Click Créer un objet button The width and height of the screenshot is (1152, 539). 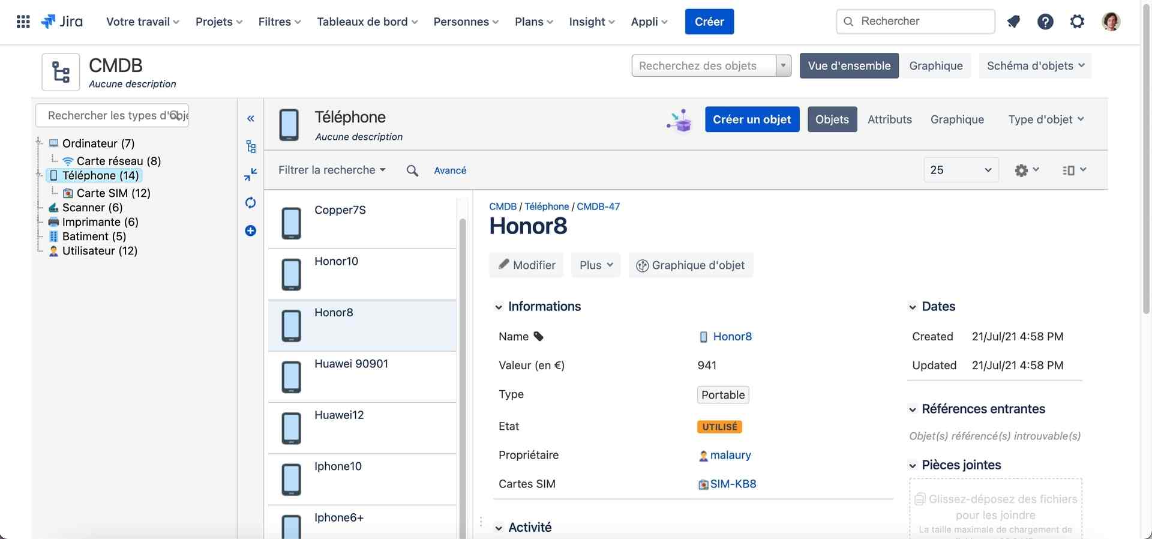point(752,119)
